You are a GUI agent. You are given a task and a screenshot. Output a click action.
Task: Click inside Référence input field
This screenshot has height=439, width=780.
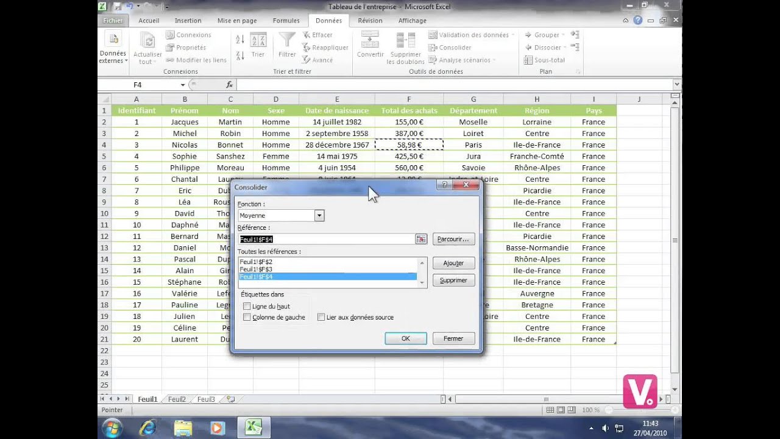click(x=327, y=240)
